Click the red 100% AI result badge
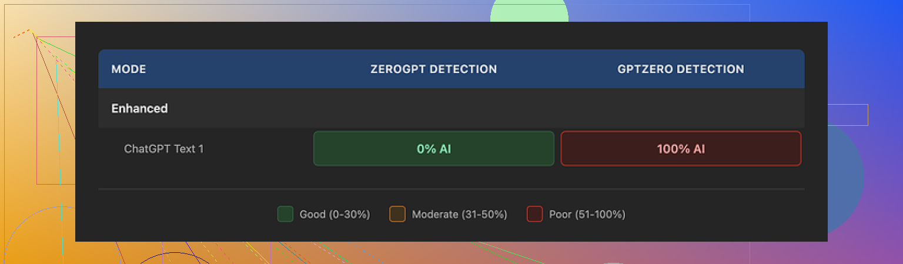Screen dimensions: 903x264 click(680, 149)
